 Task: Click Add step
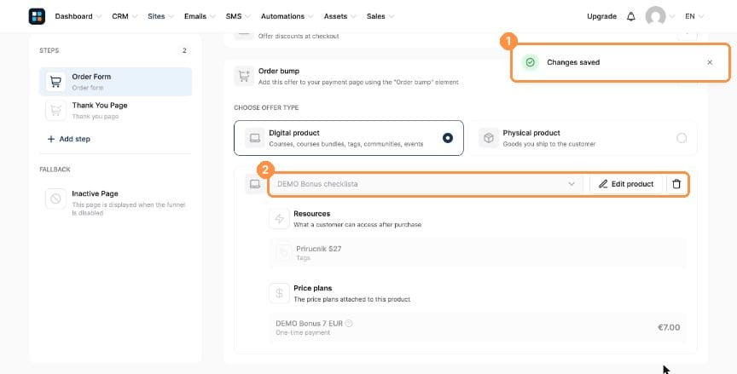point(69,139)
